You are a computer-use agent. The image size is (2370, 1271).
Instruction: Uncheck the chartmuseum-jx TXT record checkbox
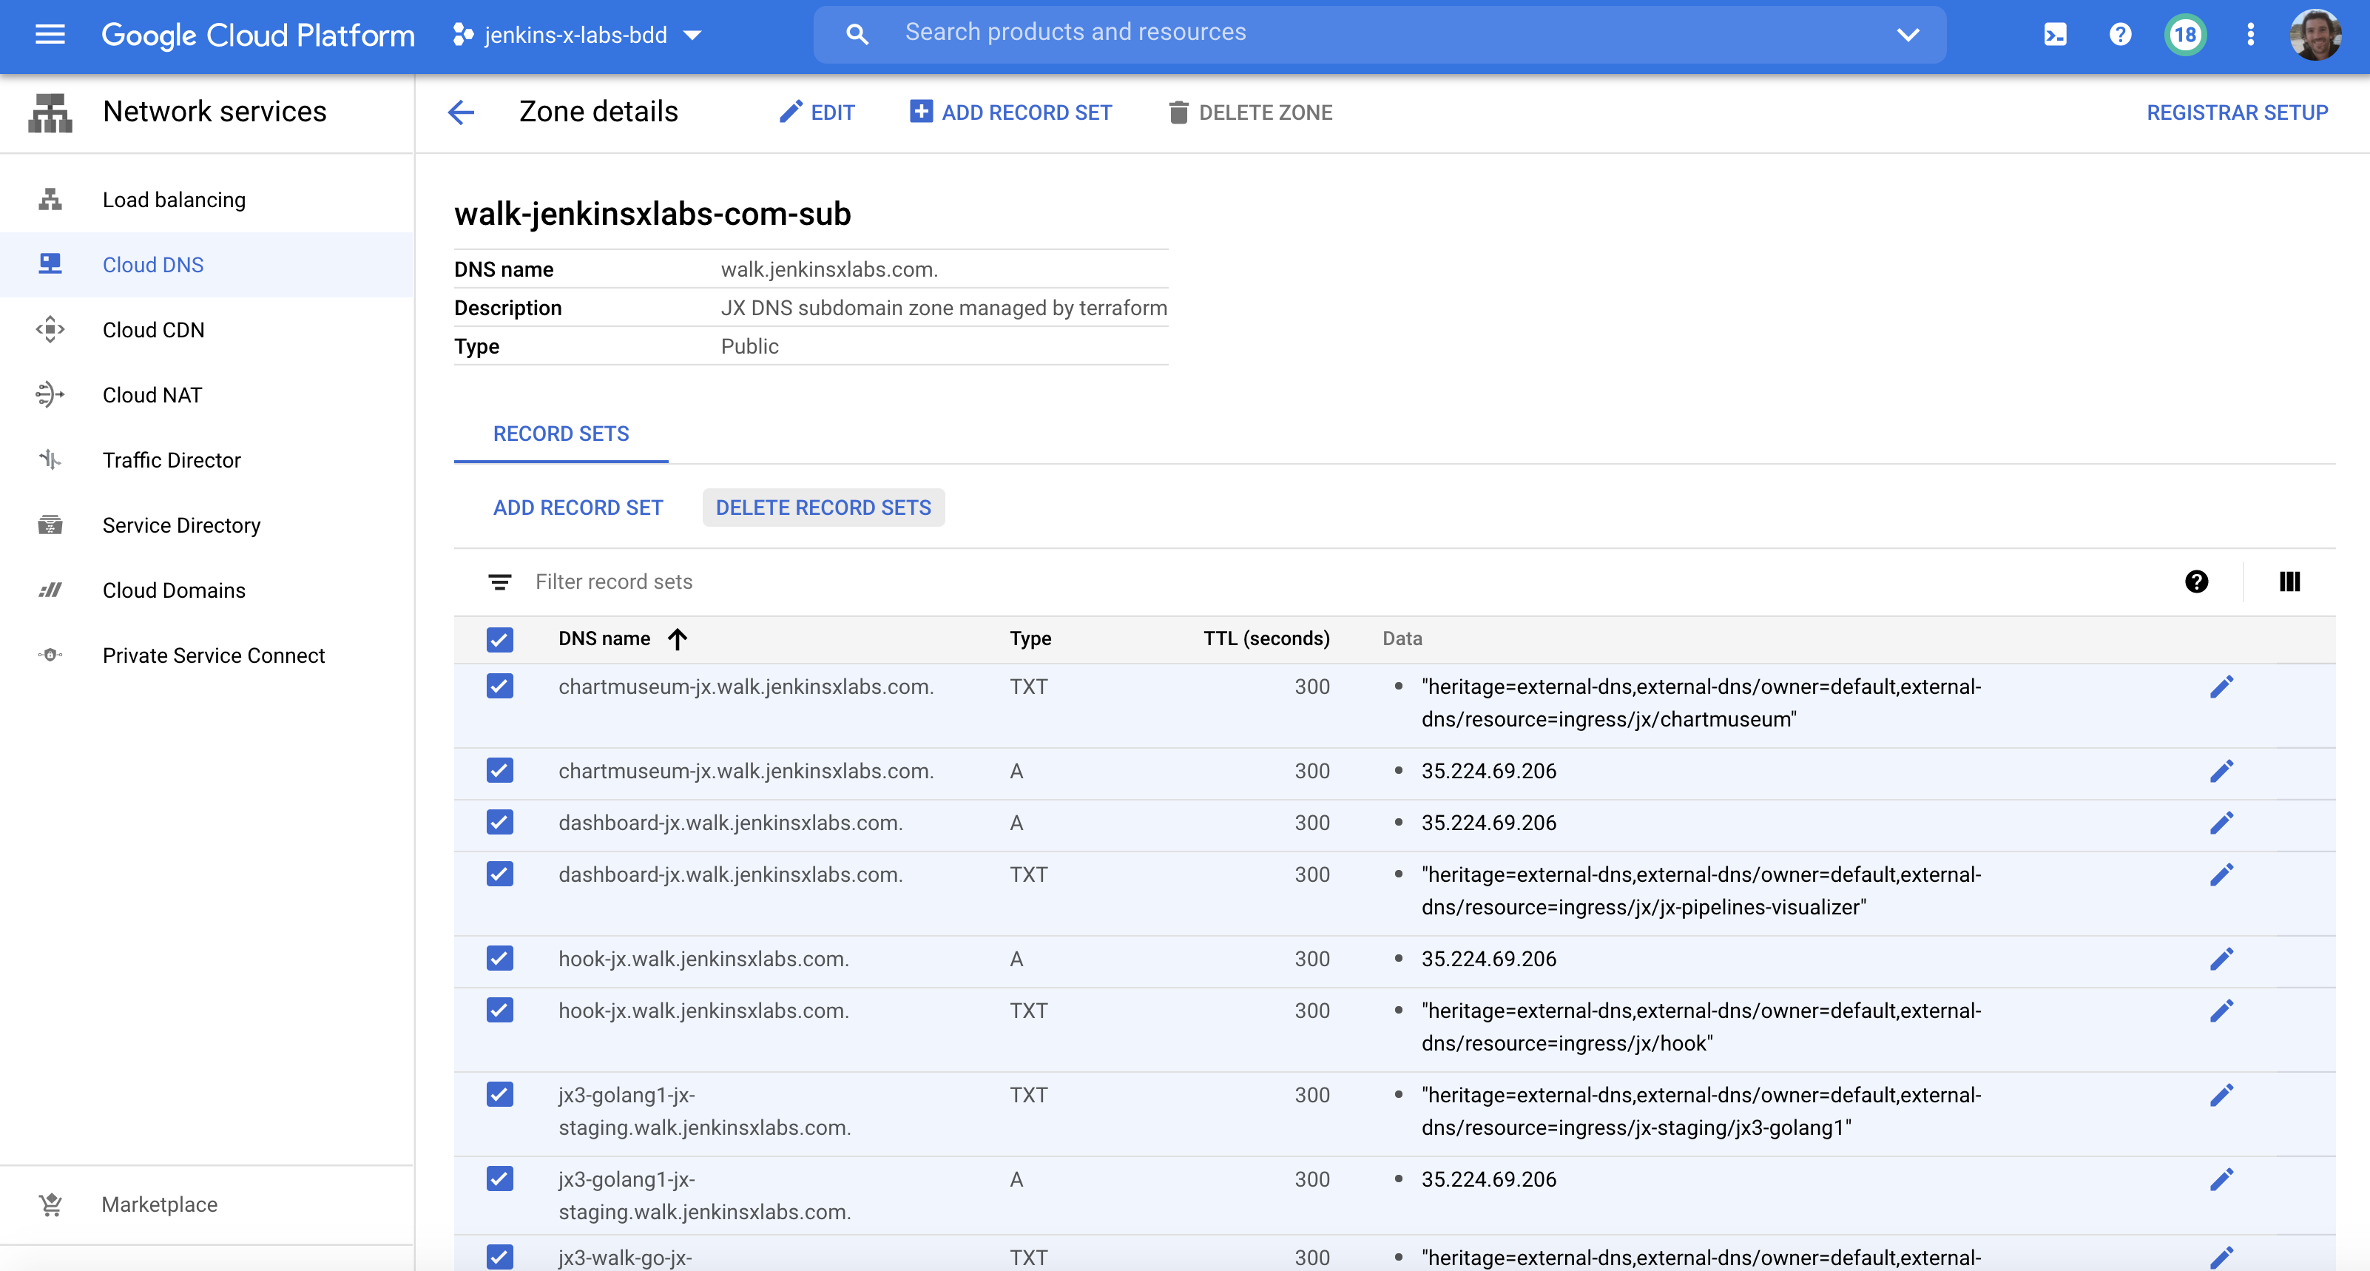(x=499, y=687)
